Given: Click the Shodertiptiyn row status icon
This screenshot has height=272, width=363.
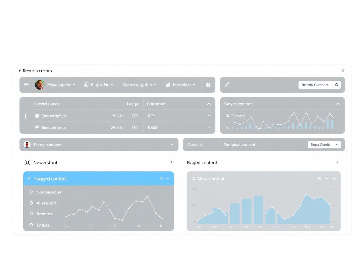Looking at the screenshot, I should click(37, 116).
